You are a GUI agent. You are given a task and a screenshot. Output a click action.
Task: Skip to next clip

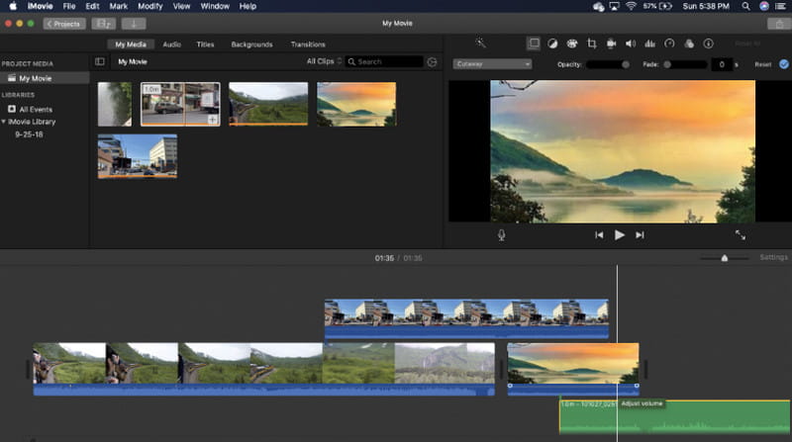click(640, 235)
